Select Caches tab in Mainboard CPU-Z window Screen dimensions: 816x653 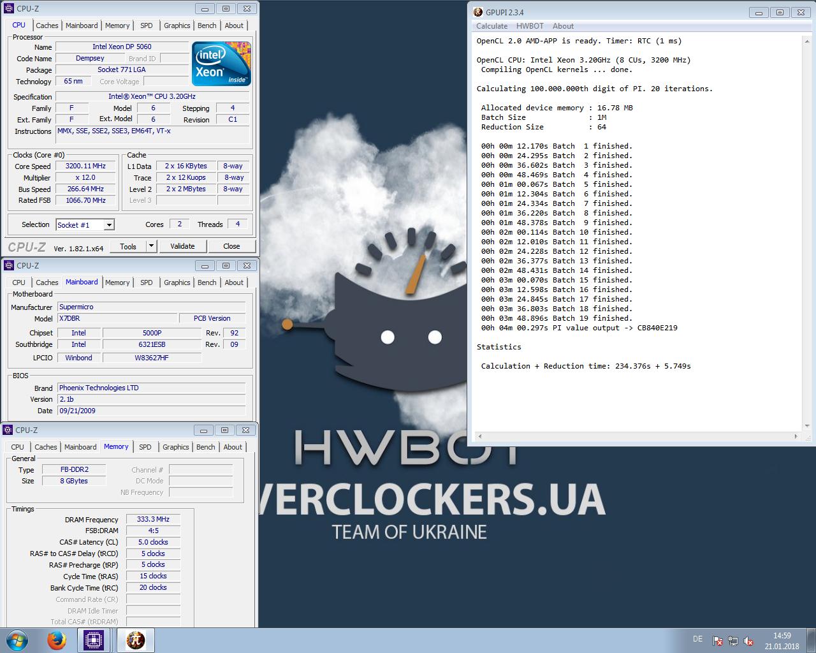click(47, 282)
